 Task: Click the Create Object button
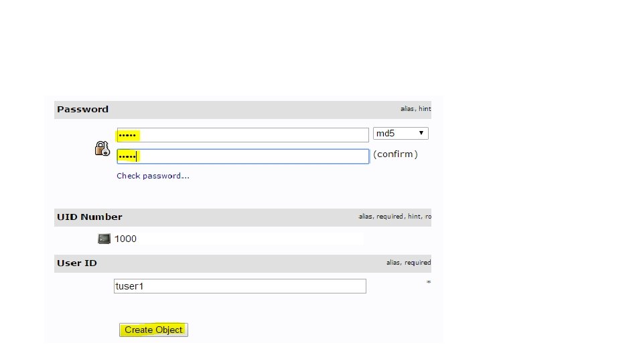(x=154, y=330)
